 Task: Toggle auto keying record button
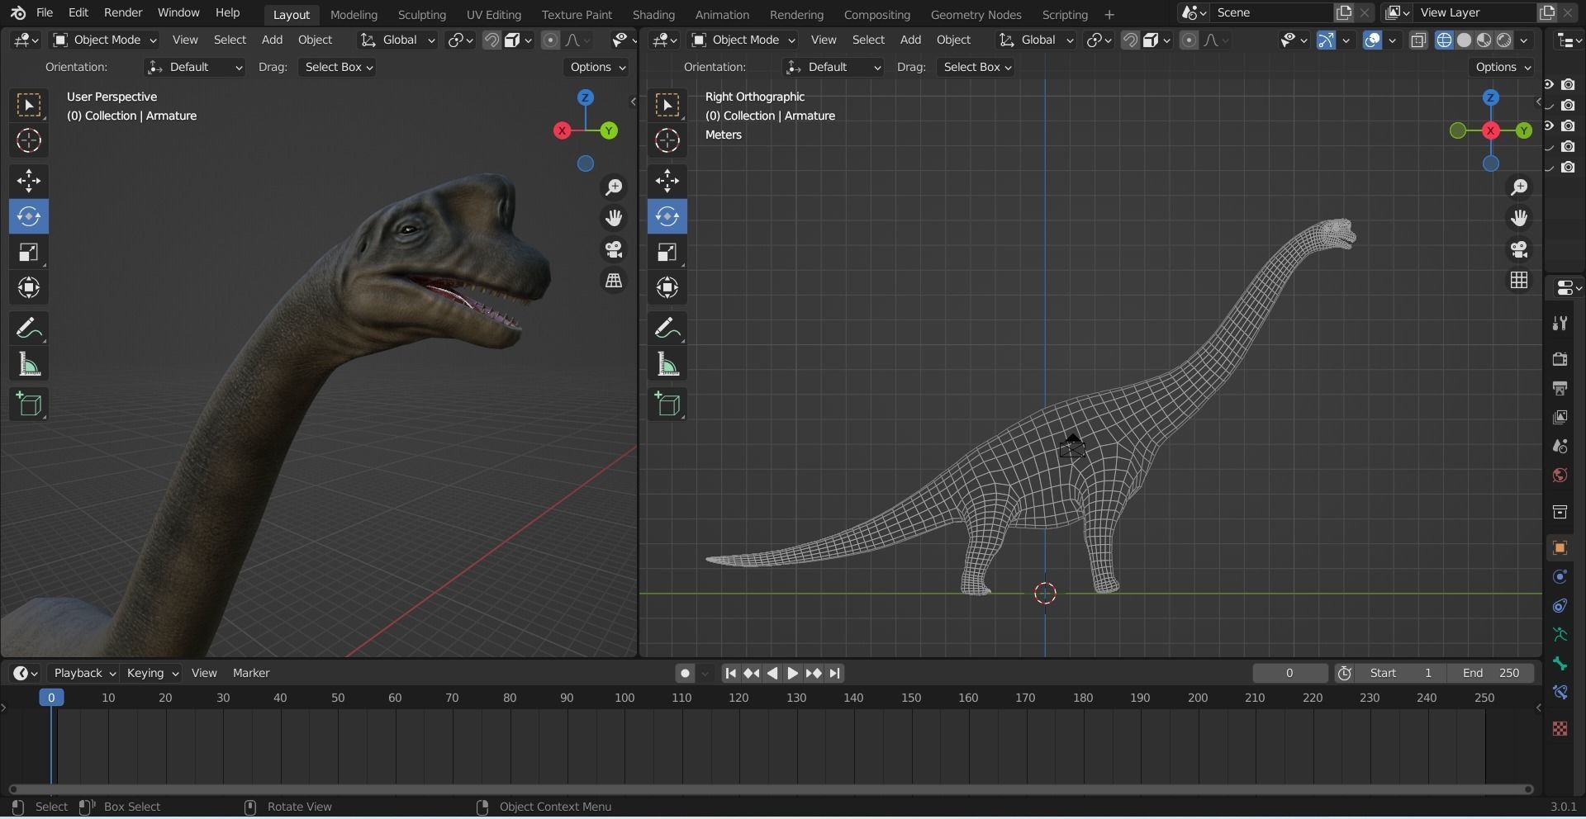(x=685, y=674)
